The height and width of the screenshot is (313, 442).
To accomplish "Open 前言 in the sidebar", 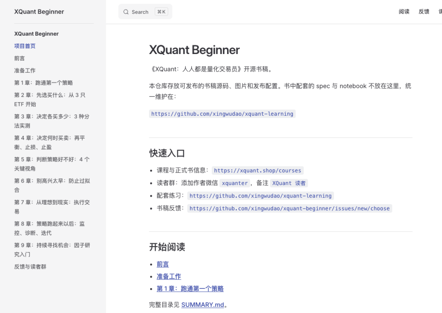I will click(20, 59).
